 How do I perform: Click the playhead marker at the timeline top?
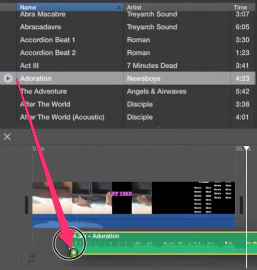[x=247, y=148]
